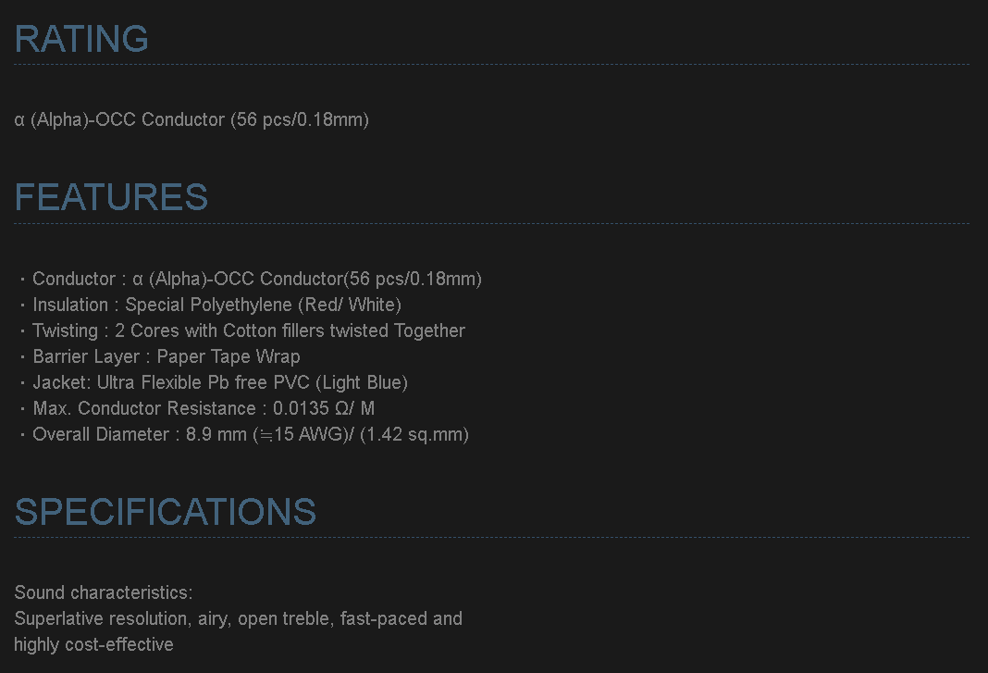Viewport: 988px width, 673px height.
Task: Click the "fast-paced and" text
Action: coord(401,618)
